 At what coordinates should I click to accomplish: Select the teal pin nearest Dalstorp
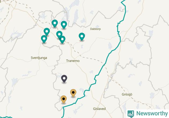(82, 36)
